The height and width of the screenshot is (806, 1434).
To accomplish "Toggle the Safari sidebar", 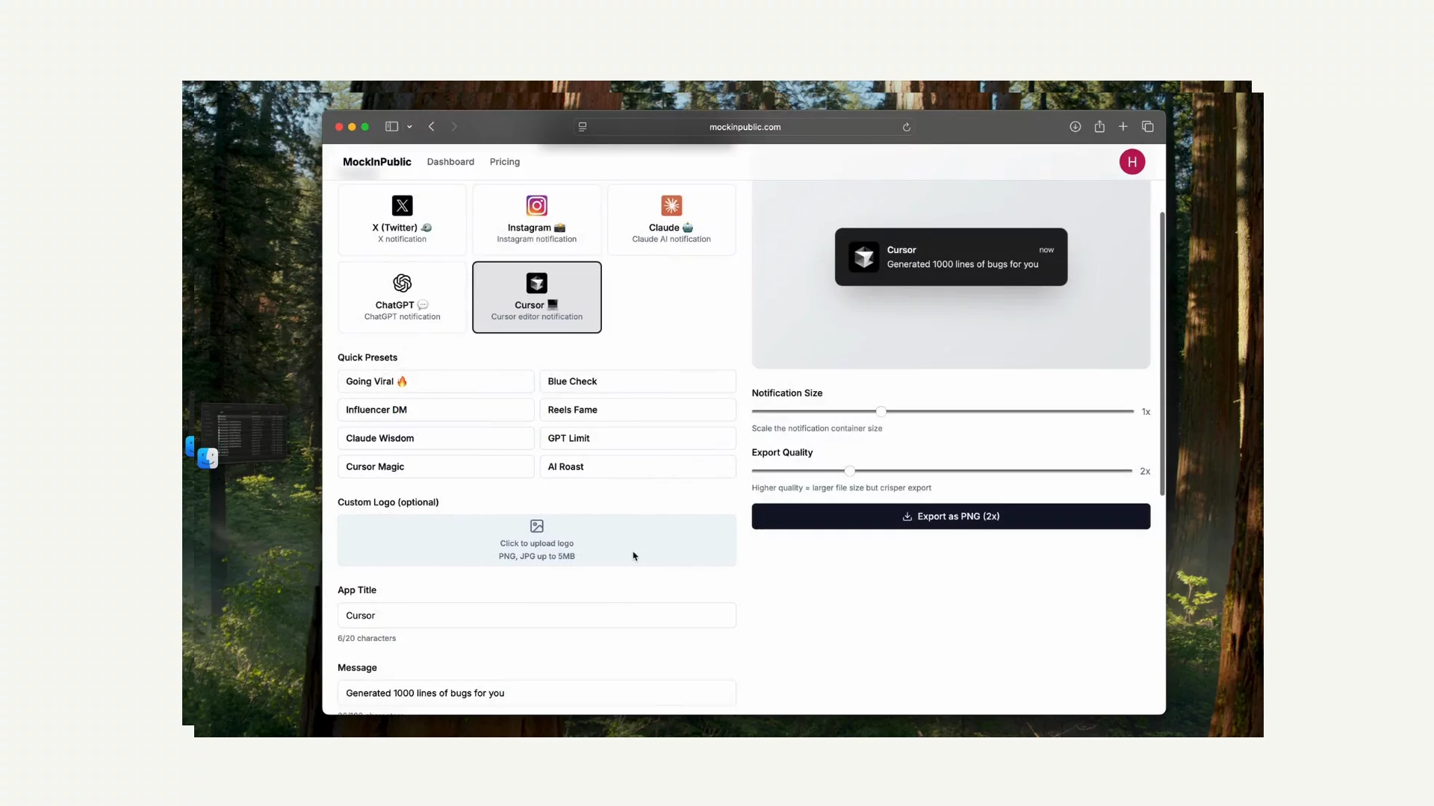I will (x=391, y=126).
